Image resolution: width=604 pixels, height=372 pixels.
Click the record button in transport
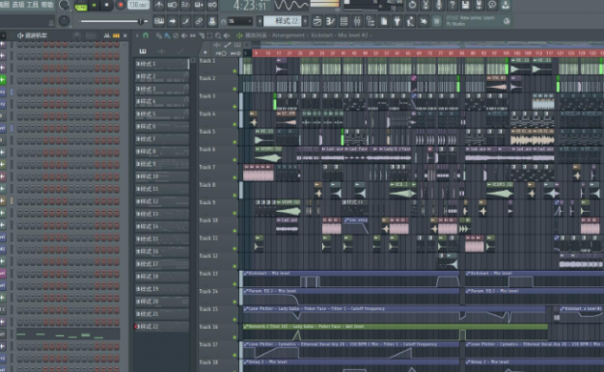click(x=121, y=5)
